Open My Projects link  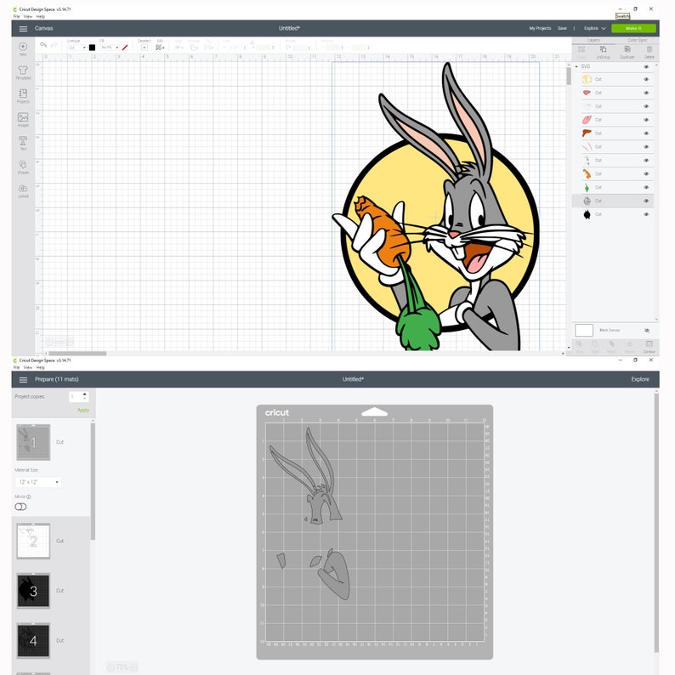(x=540, y=28)
